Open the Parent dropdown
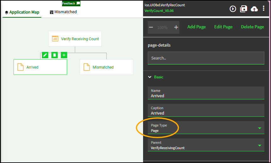 (x=260, y=145)
